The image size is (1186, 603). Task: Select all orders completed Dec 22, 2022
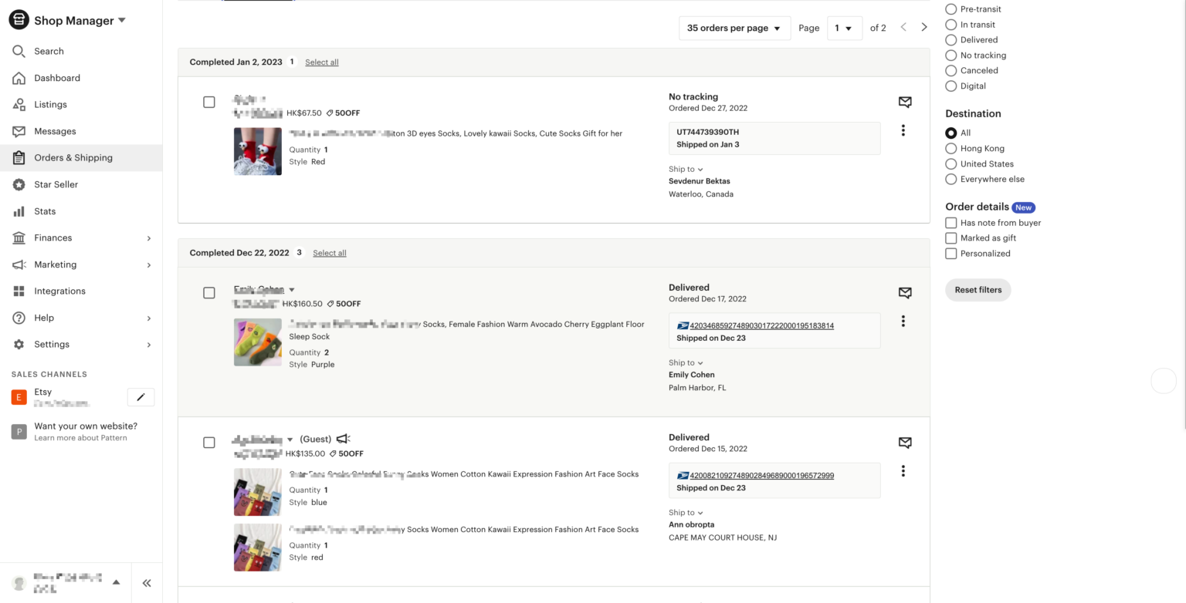point(330,252)
